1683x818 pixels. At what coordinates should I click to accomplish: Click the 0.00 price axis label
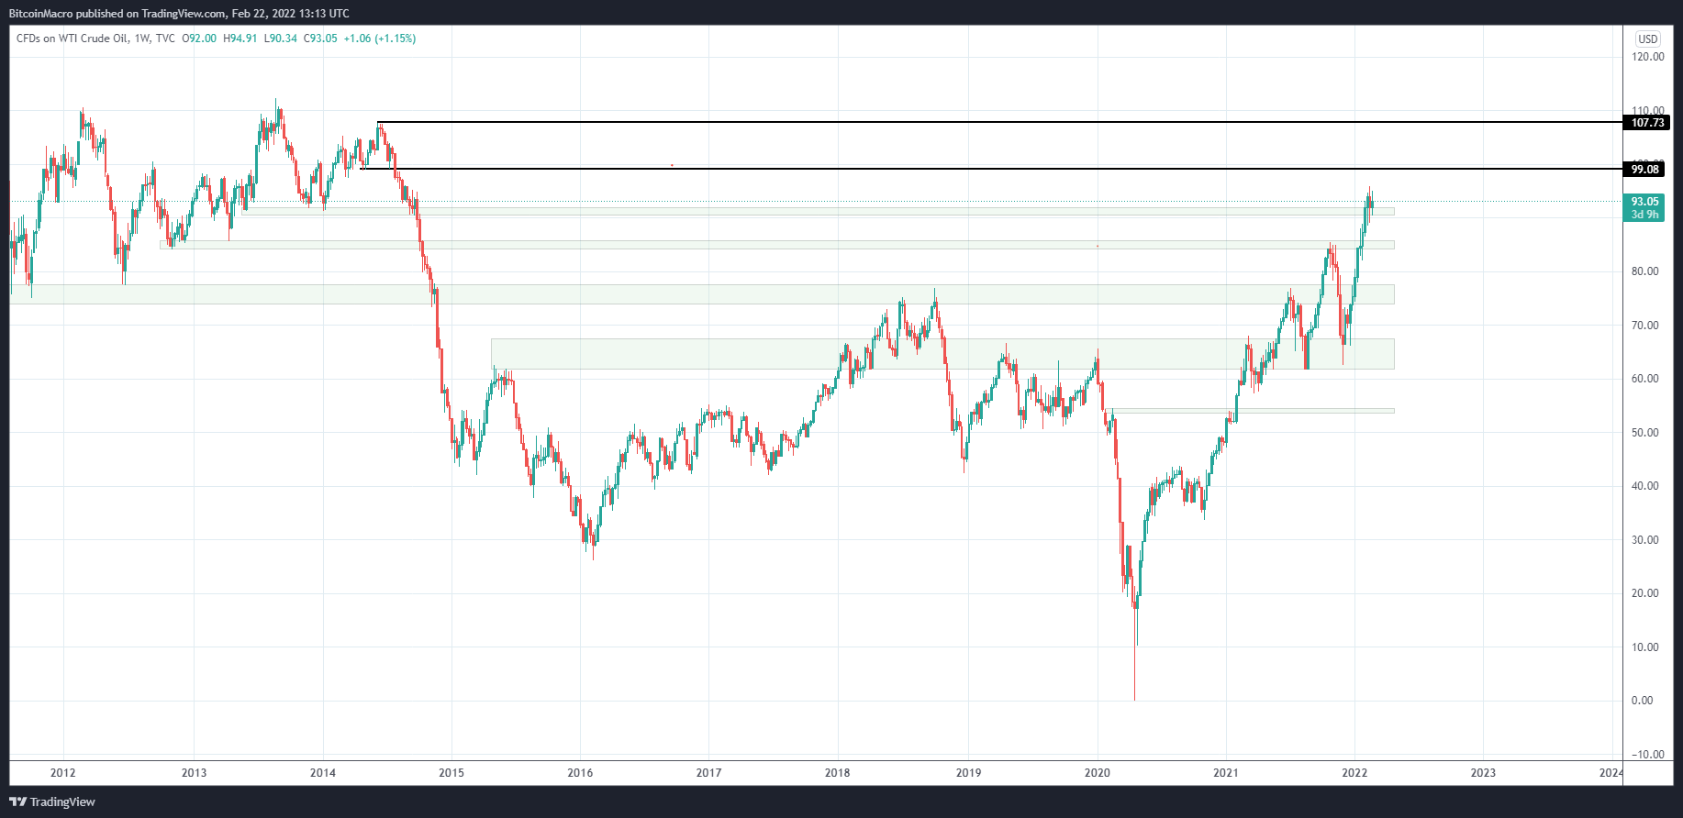point(1642,701)
